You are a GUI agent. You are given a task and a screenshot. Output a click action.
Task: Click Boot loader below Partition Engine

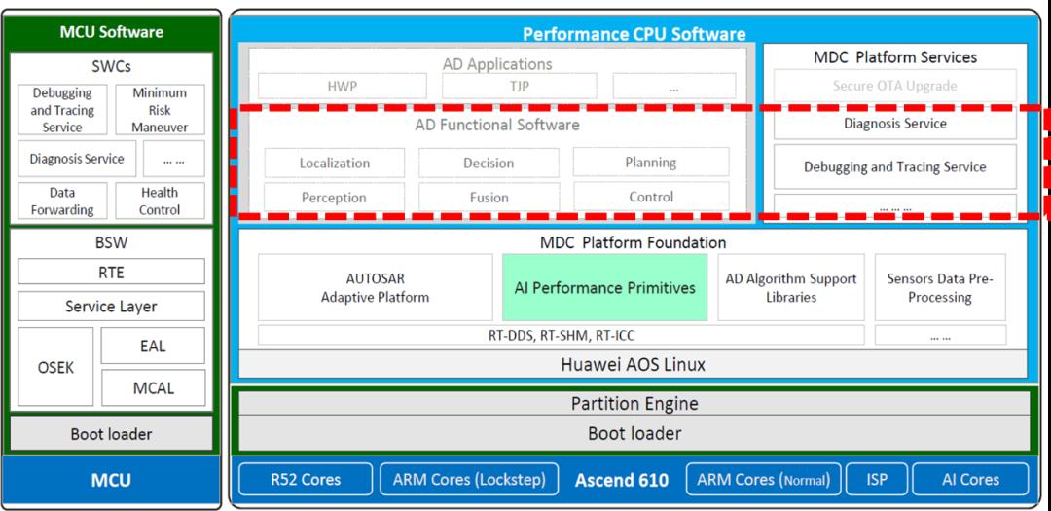click(634, 433)
